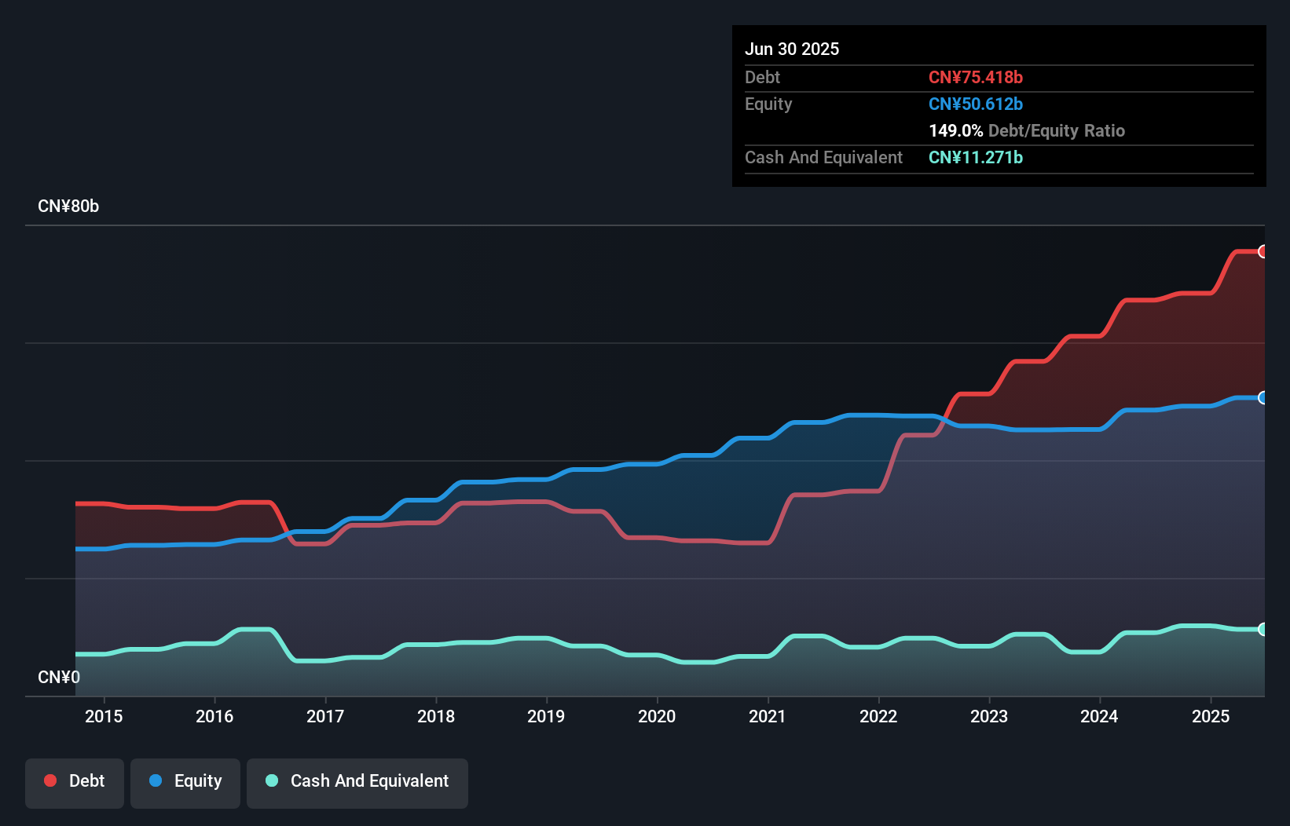Click the Equity value CN¥50.612b in tooltip

coord(976,104)
